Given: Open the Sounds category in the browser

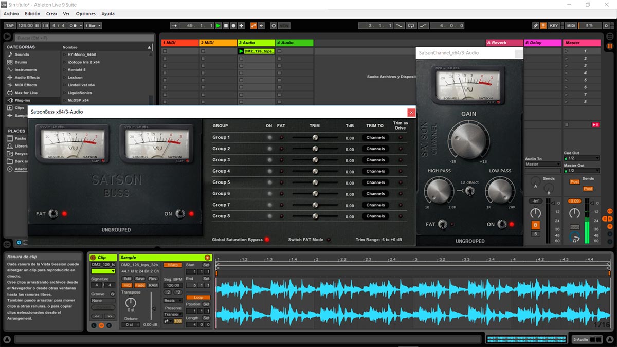Looking at the screenshot, I should [22, 54].
